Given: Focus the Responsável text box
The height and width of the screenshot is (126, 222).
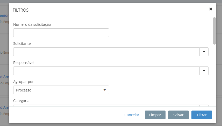Looking at the screenshot, I should pyautogui.click(x=106, y=71).
